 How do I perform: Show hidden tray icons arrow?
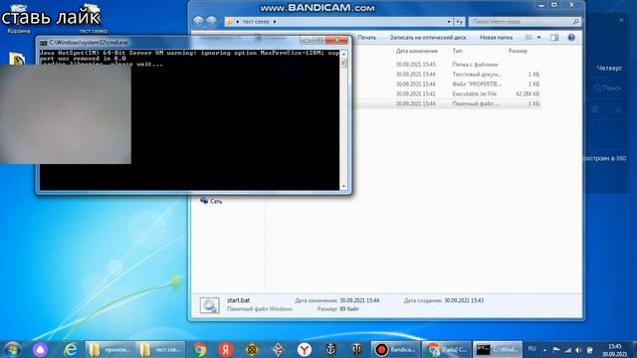[x=544, y=349]
